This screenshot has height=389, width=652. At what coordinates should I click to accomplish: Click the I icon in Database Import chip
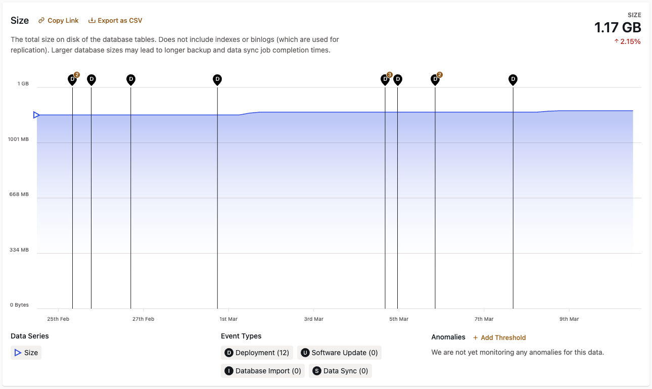[229, 370]
